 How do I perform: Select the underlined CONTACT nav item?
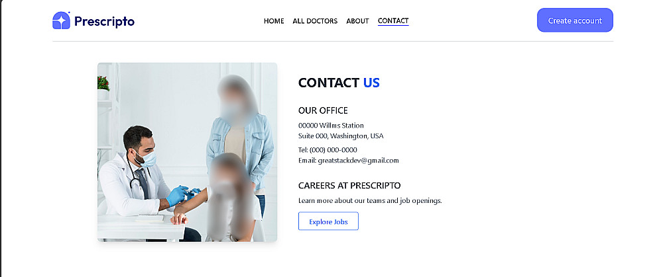[393, 20]
